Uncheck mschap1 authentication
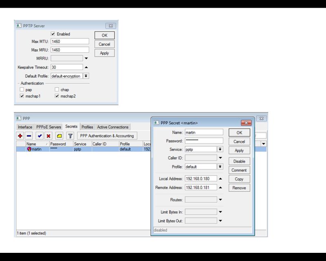The width and height of the screenshot is (326, 261). point(22,96)
